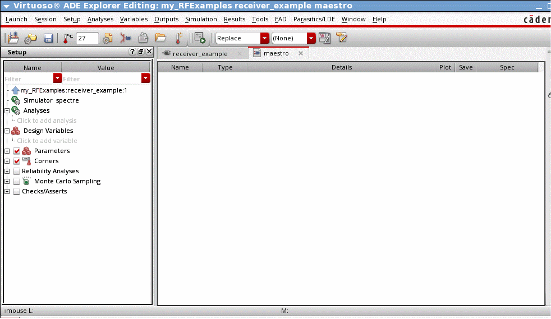Click the red netlist connector toolbar icon
Viewport: 551px width, 319px height.
pyautogui.click(x=125, y=38)
